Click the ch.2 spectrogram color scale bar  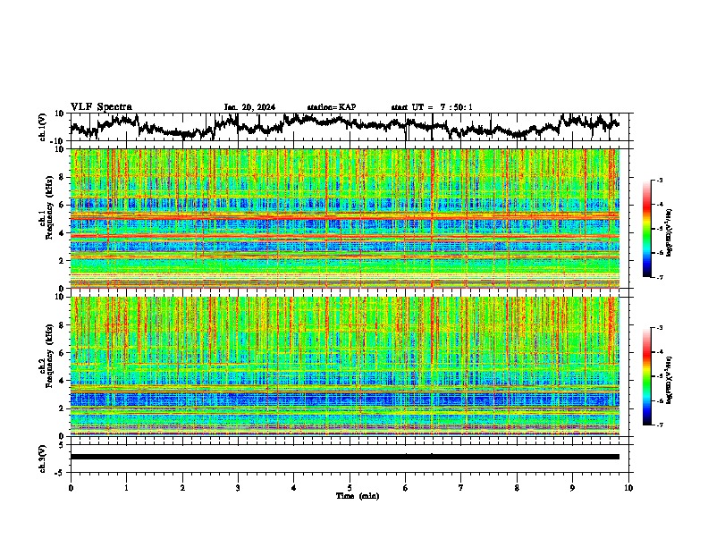(x=646, y=376)
